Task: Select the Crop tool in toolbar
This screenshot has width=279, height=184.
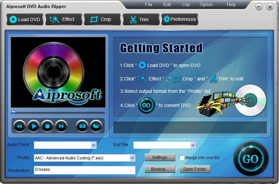Action: pyautogui.click(x=102, y=19)
